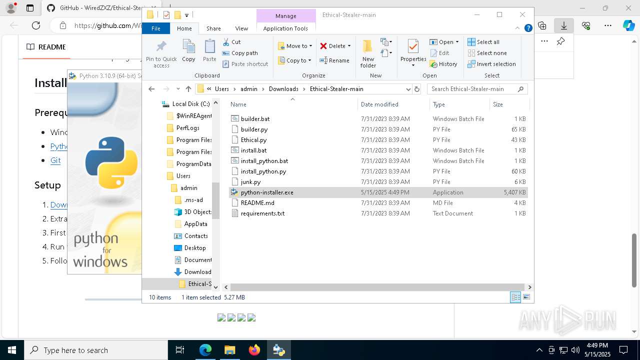
Task: Open the Application Tools tab
Action: [285, 28]
